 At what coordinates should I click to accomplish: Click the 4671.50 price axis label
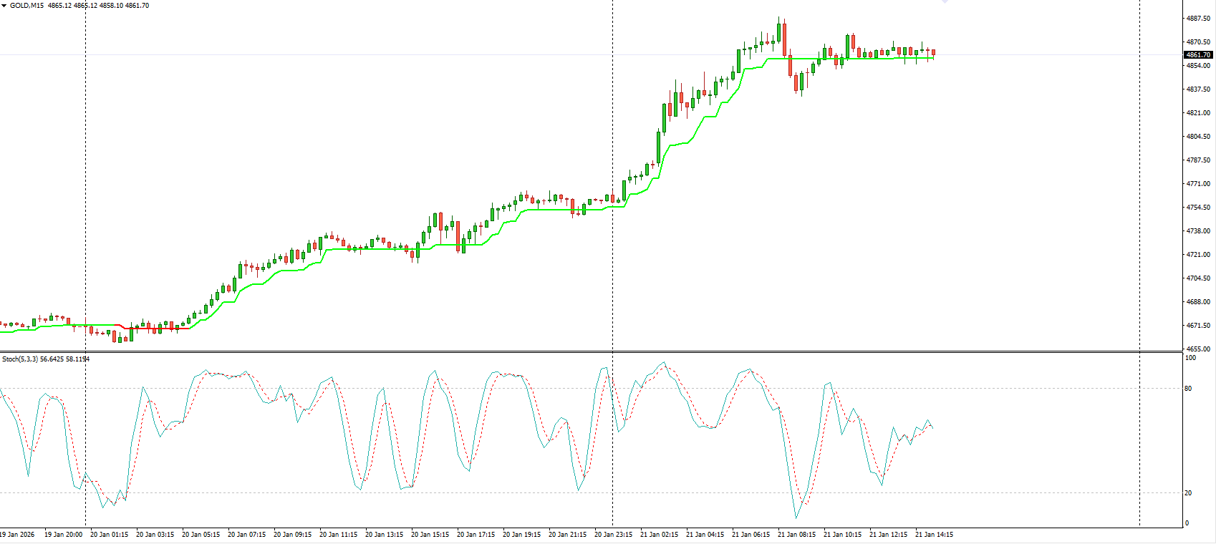click(1198, 326)
